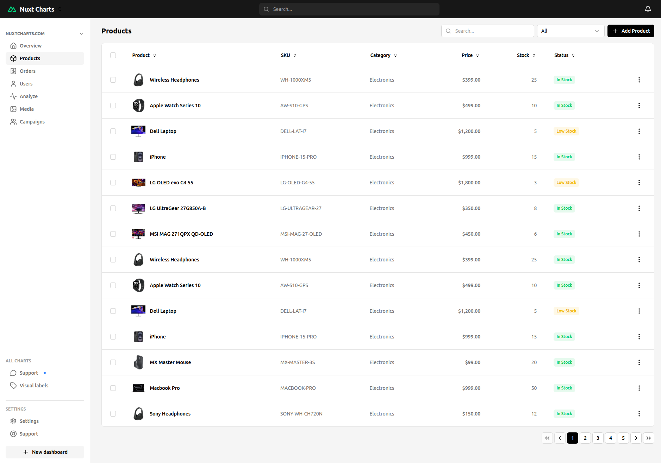Image resolution: width=661 pixels, height=463 pixels.
Task: Go to the next page arrow
Action: coord(636,438)
